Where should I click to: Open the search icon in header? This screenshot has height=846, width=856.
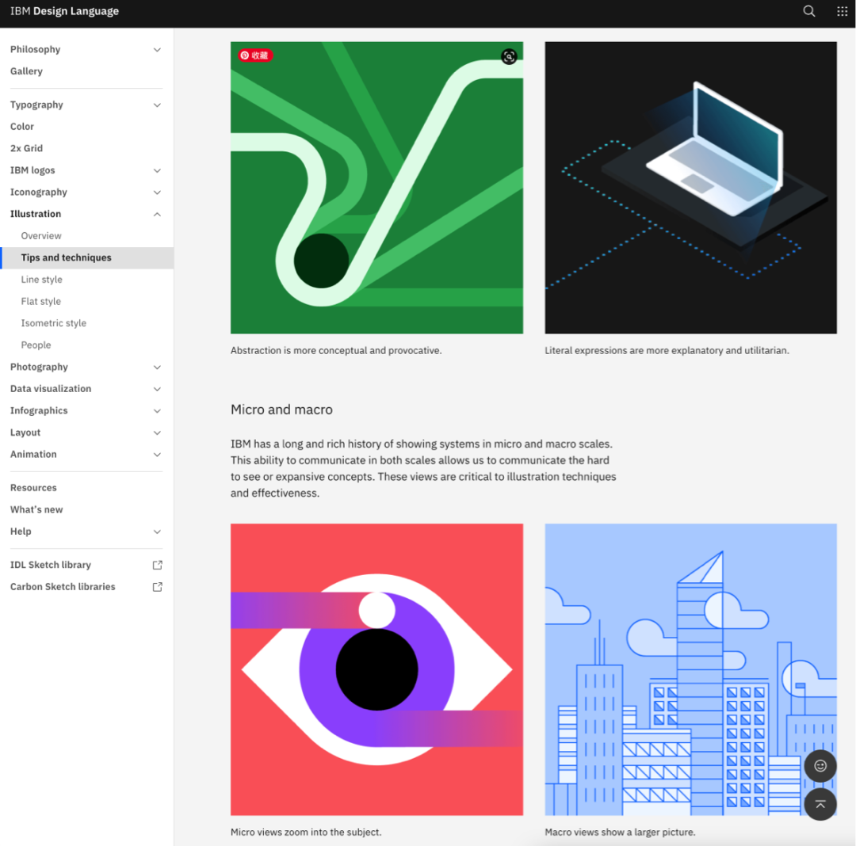pyautogui.click(x=809, y=11)
